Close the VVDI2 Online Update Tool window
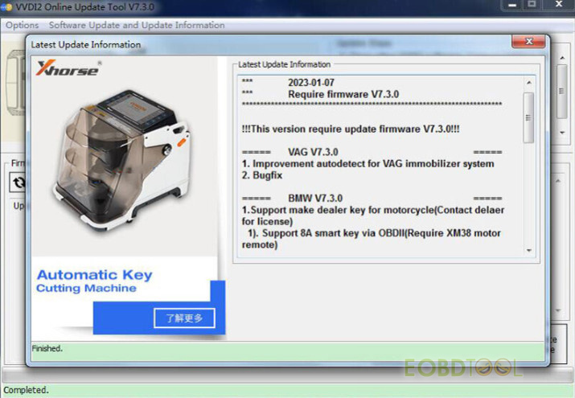Screen dimensions: 575x398 pos(558,4)
